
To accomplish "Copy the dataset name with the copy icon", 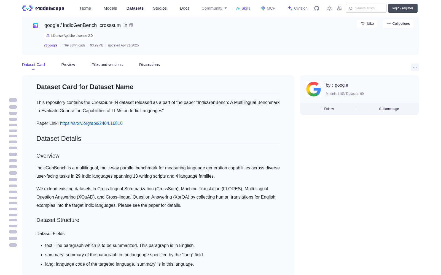I will coord(131,25).
